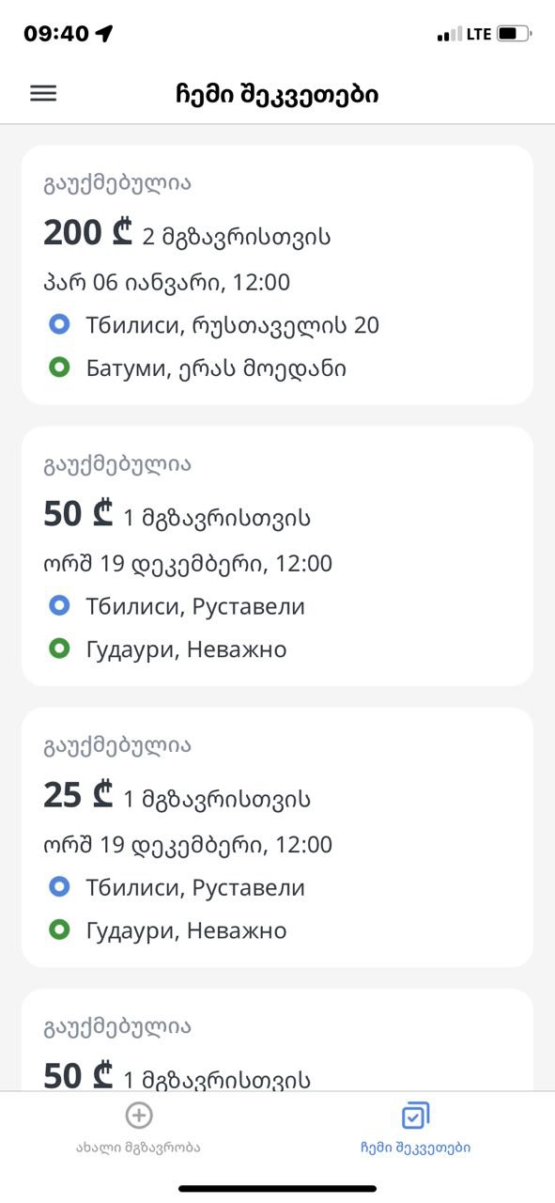Tap the checkmark orders icon
The image size is (555, 1203).
pyautogui.click(x=415, y=1116)
